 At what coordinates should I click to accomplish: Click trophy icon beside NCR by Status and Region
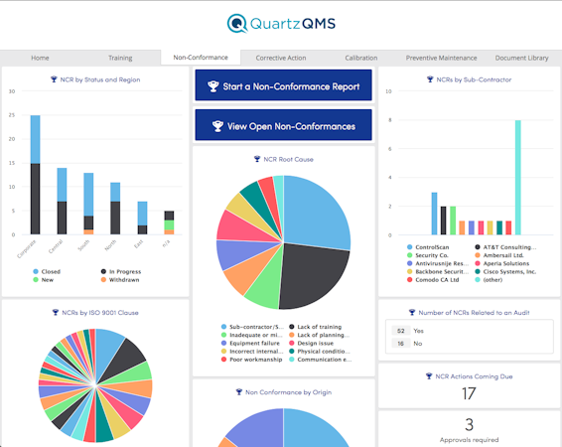click(x=54, y=79)
